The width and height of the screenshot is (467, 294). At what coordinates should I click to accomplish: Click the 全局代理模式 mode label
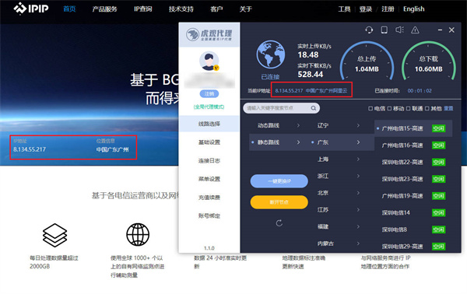[x=209, y=107]
